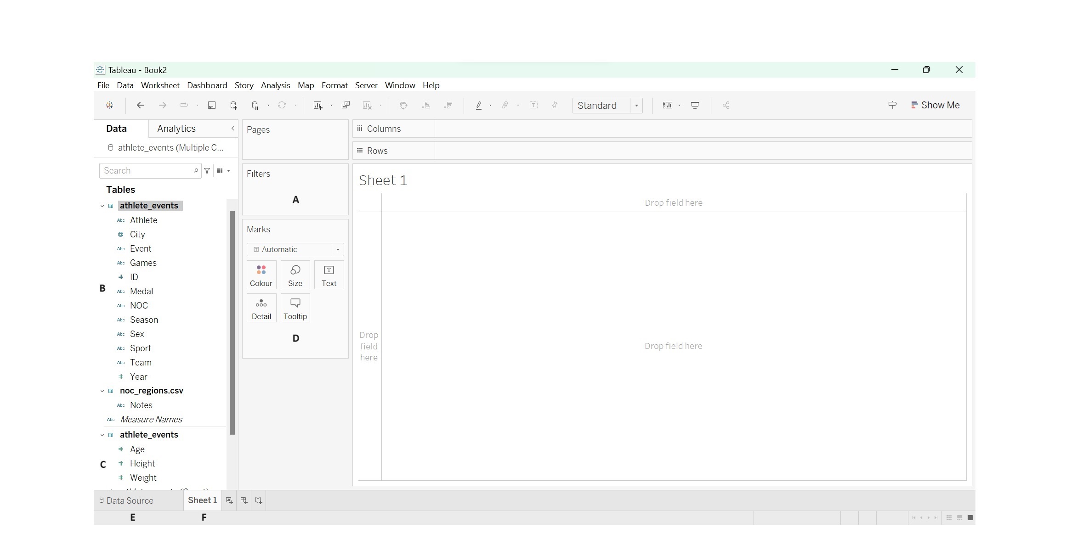Open the Colour shelf on the Marks card
Image resolution: width=1077 pixels, height=556 pixels.
261,275
